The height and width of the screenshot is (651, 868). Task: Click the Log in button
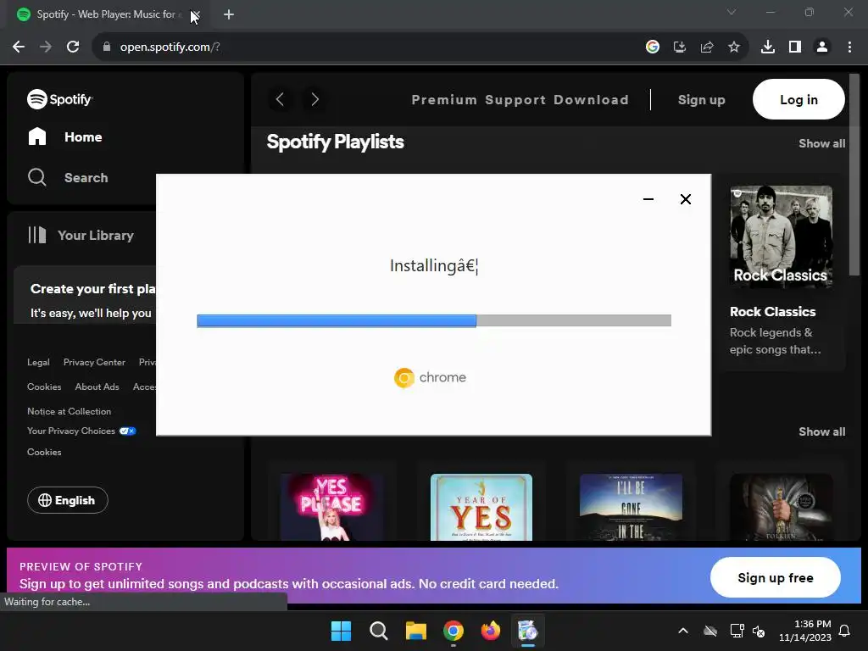tap(798, 99)
